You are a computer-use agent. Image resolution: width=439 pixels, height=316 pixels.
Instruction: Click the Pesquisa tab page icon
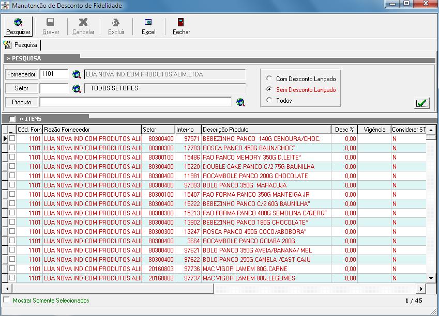[x=8, y=45]
